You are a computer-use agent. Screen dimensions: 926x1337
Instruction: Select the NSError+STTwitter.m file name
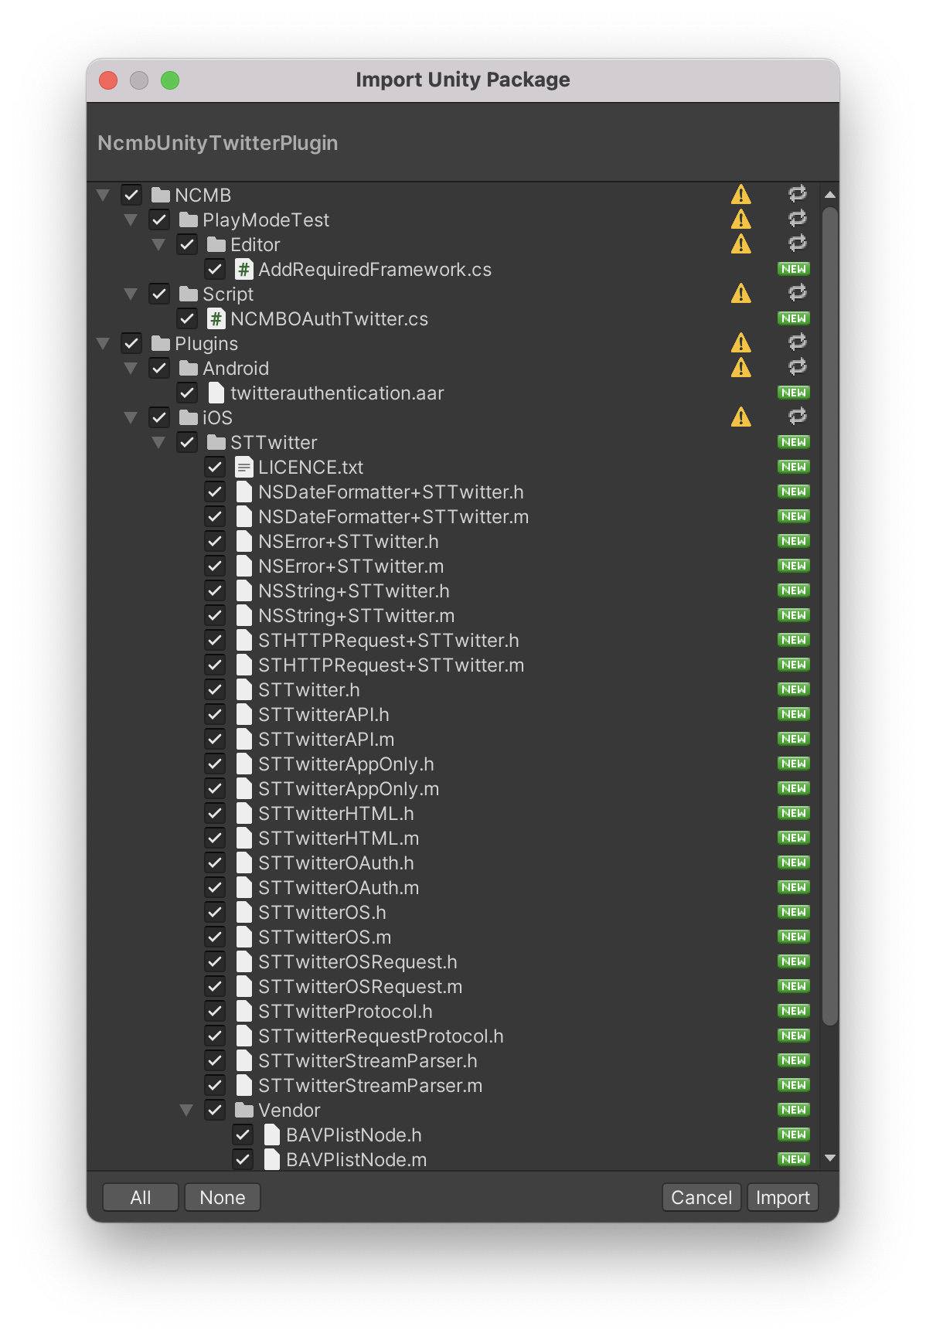click(x=351, y=566)
